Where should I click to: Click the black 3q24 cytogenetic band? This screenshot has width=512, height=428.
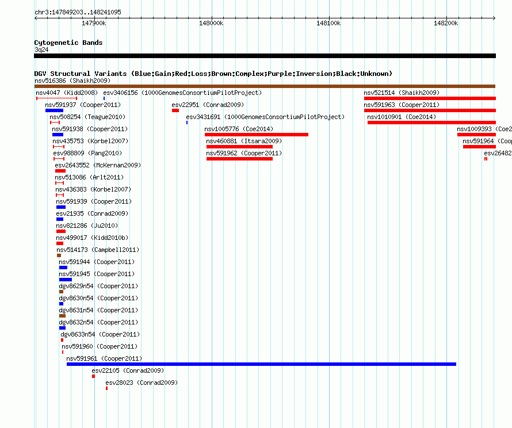point(265,56)
